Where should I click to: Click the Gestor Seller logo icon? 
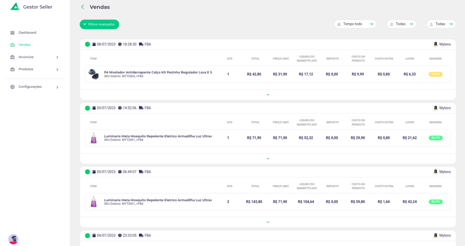point(15,7)
